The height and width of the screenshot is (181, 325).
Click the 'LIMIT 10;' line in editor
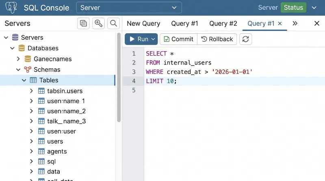(161, 81)
